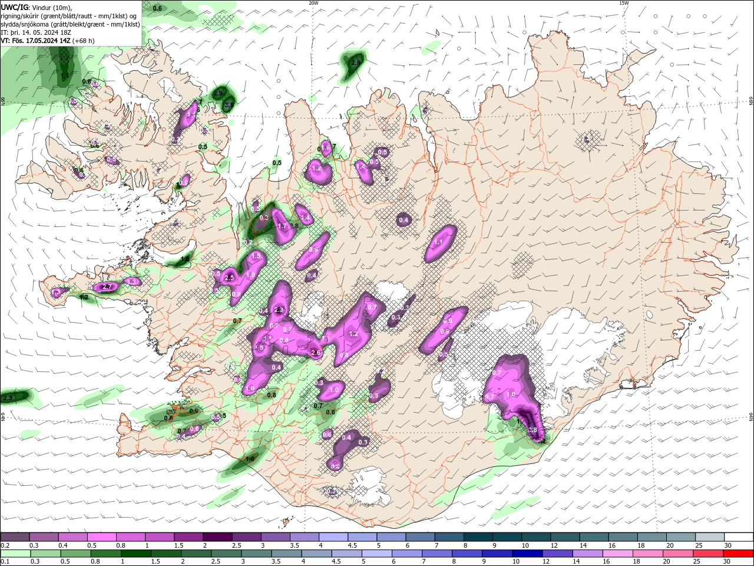
Task: Pick the white 30 swatch in the snow legend
Action: 738,537
